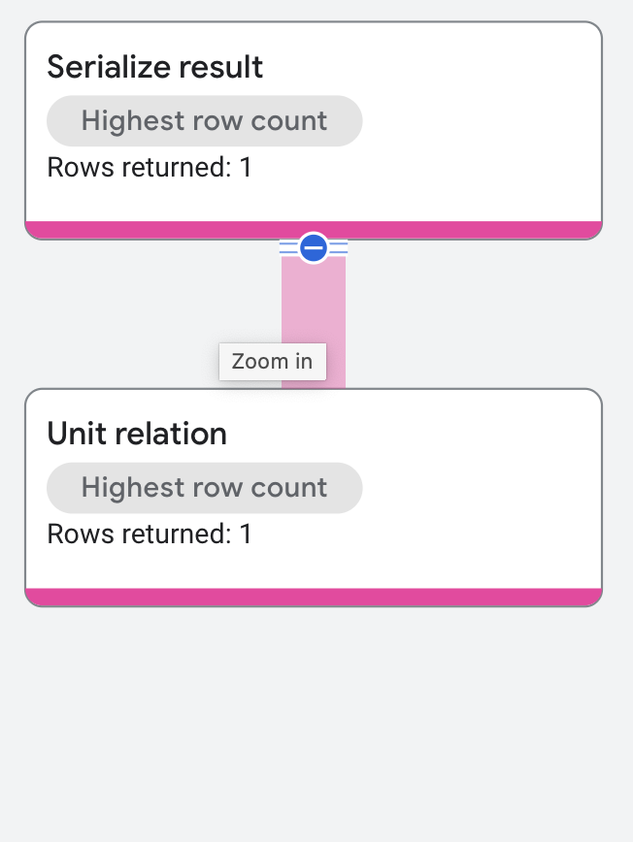633x842 pixels.
Task: Toggle the Highest row count badge on Serialize result
Action: point(204,120)
